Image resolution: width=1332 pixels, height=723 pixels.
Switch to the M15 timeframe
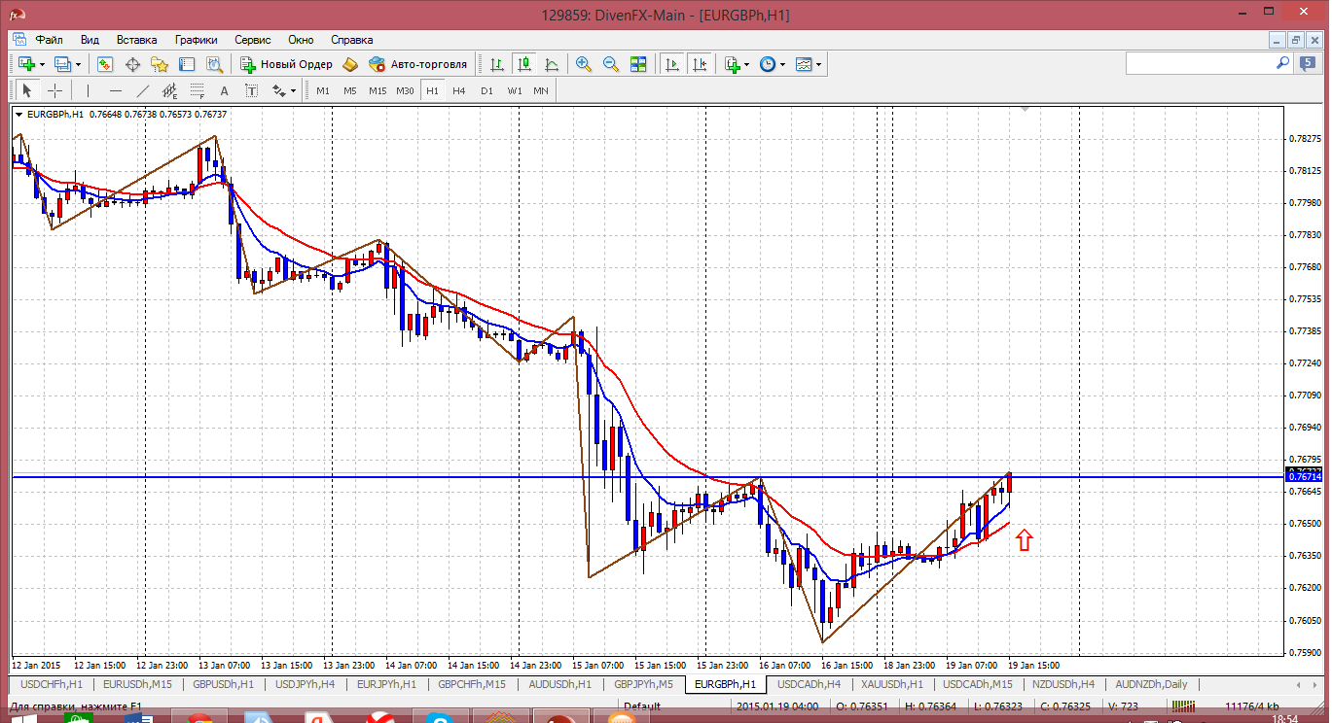[378, 90]
